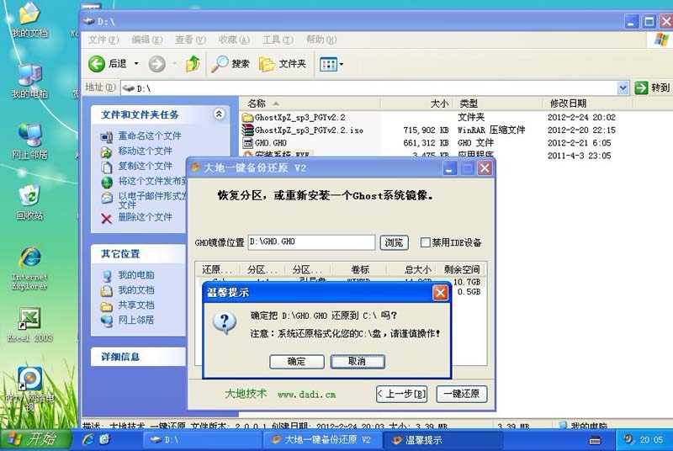Click the Go (转到) button

pos(652,88)
